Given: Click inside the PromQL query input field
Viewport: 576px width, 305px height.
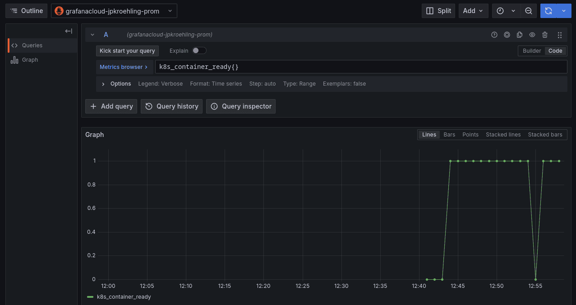Looking at the screenshot, I should (316, 67).
